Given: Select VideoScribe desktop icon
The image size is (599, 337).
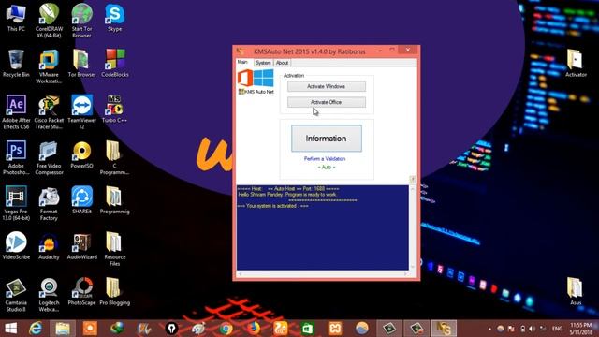Looking at the screenshot, I should pos(16,245).
